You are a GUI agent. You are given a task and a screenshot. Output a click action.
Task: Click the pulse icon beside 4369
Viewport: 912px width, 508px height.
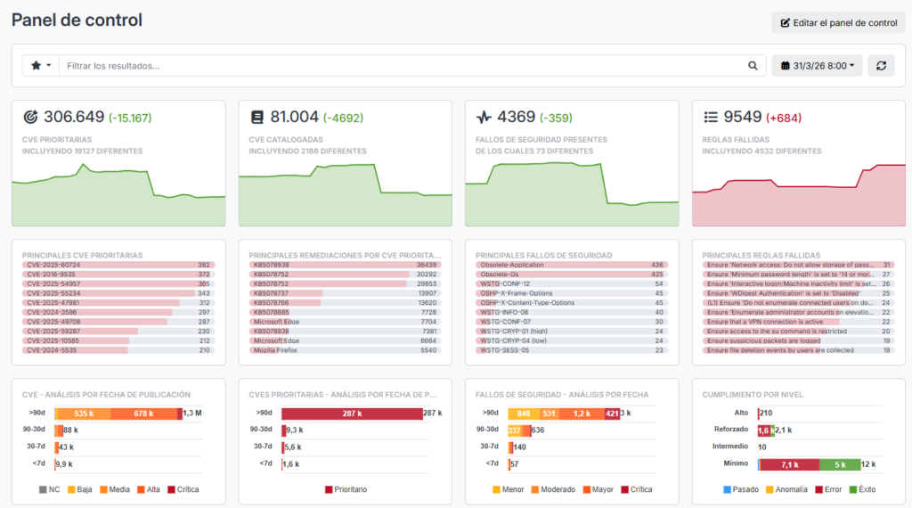pos(484,117)
